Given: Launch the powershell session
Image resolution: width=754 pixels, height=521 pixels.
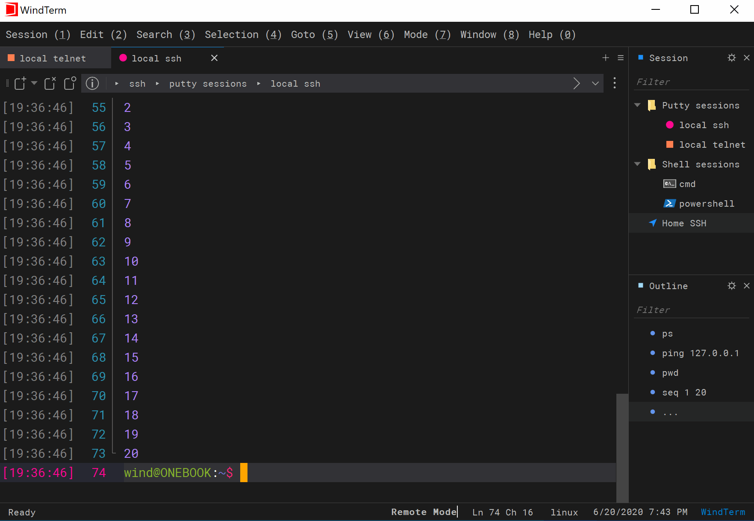Looking at the screenshot, I should 706,203.
